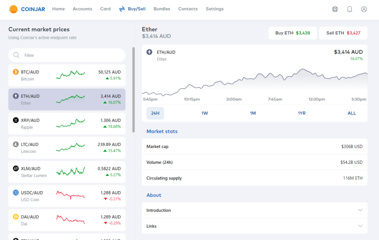Switch chart range to 1W

pos(205,113)
